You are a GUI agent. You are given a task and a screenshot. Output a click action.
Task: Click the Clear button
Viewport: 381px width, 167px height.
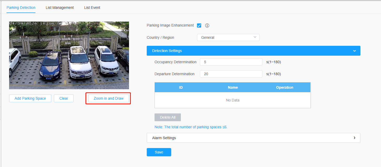[64, 98]
